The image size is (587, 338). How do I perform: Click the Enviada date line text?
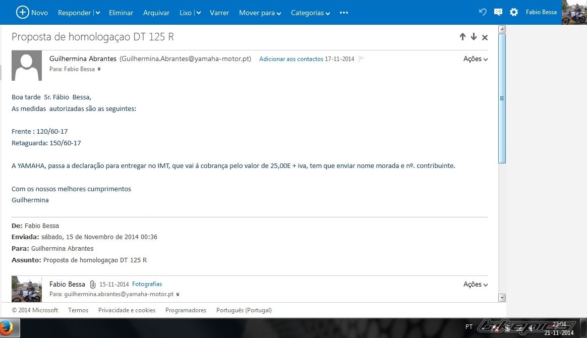84,237
